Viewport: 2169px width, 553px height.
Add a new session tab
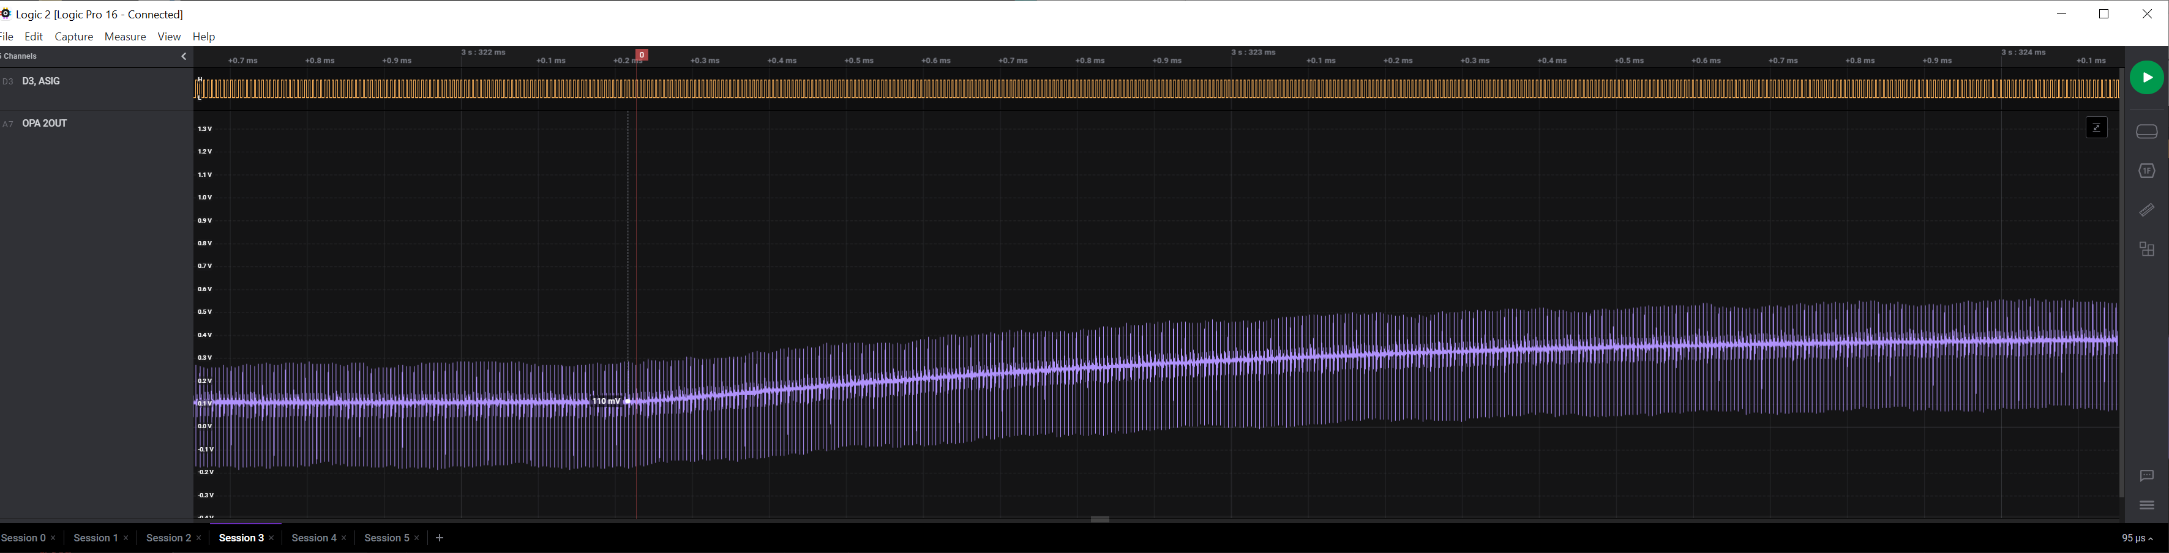point(440,538)
